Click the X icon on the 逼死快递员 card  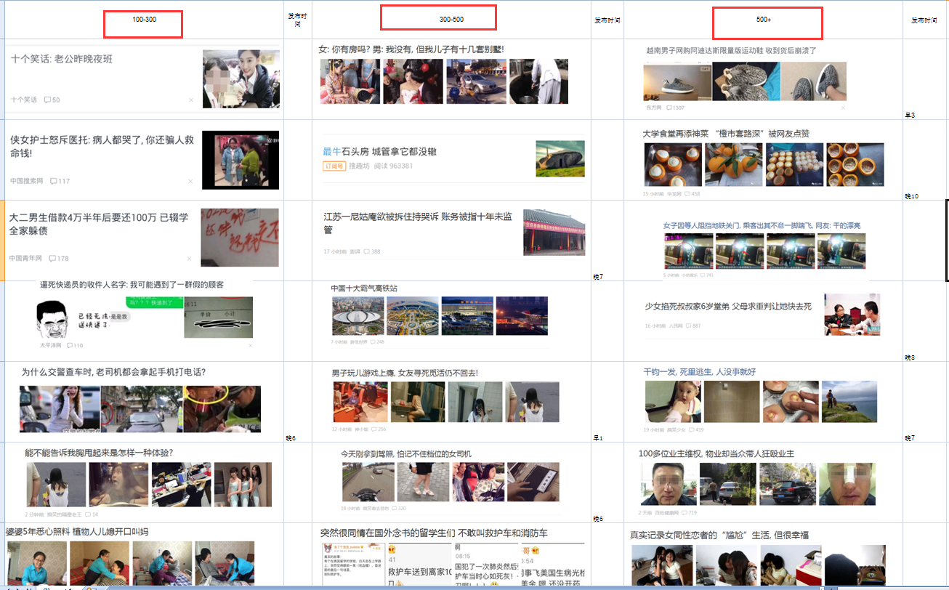tap(250, 346)
